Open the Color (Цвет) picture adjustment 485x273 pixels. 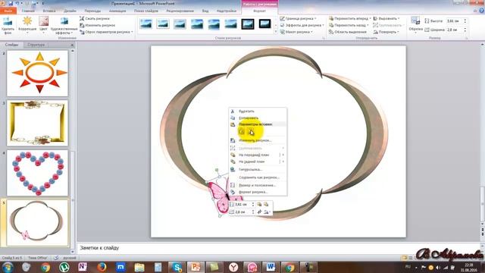click(43, 25)
